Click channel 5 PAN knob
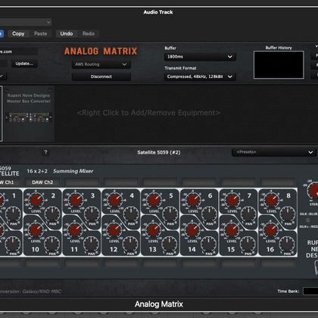The width and height of the screenshot is (318, 318). coord(170,214)
